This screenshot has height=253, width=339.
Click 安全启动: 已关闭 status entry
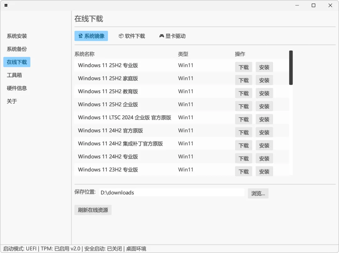tap(103, 249)
